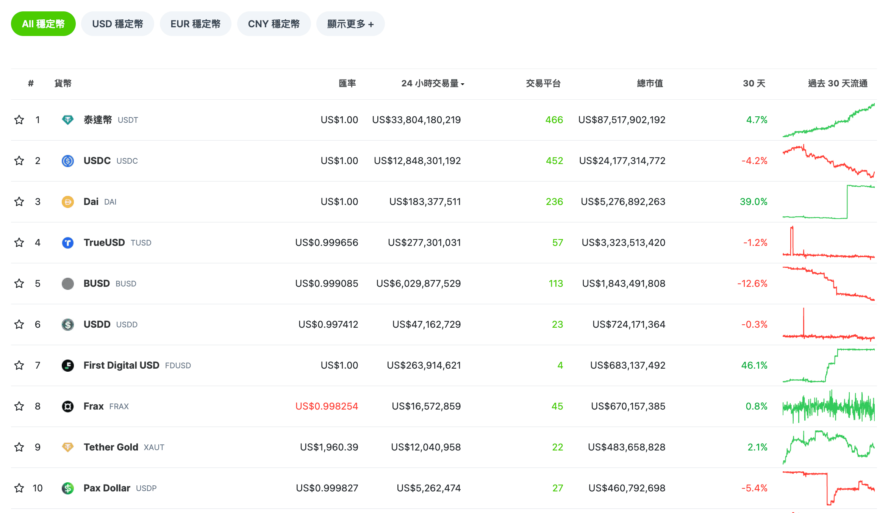The image size is (888, 513).
Task: Favorite USDT with its star
Action: pos(19,120)
